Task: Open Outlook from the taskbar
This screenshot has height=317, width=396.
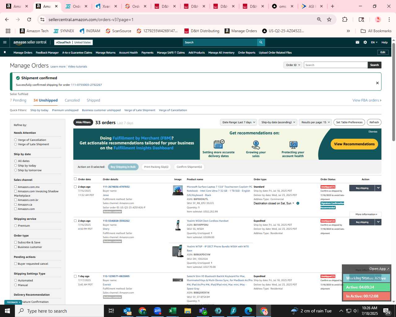Action: [127, 311]
